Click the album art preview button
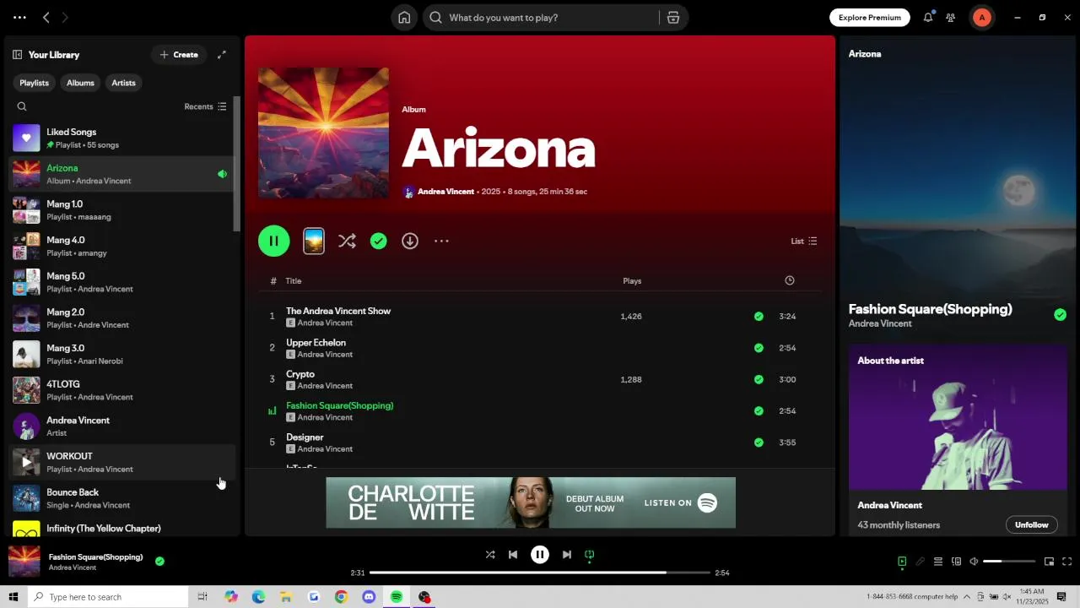Image resolution: width=1080 pixels, height=608 pixels. tap(314, 242)
